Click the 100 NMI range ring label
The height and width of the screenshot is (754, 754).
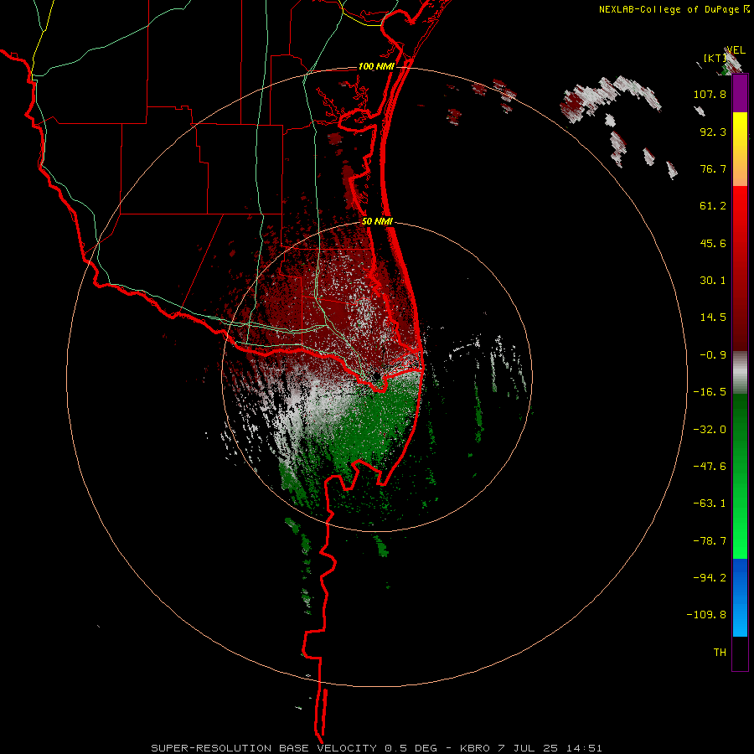pyautogui.click(x=376, y=66)
